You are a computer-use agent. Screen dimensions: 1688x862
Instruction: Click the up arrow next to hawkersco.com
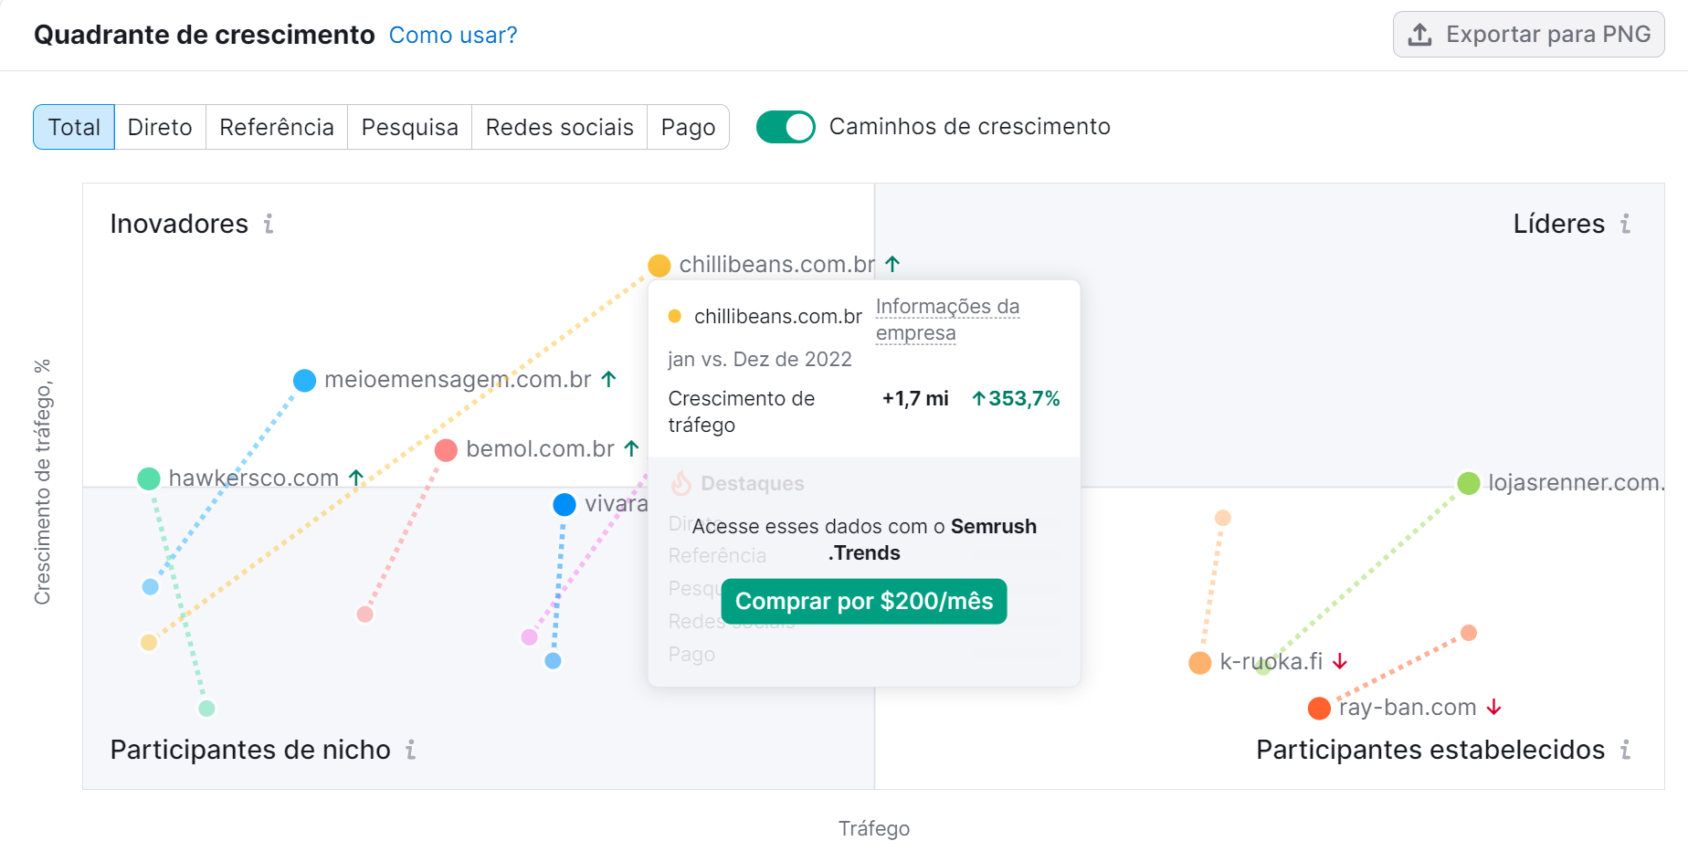pyautogui.click(x=356, y=477)
